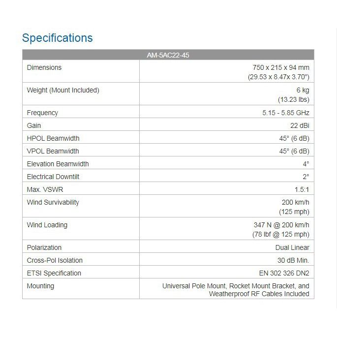This screenshot has width=337, height=337.
Task: Click the 5.15 - 5.85 GHz value
Action: point(286,113)
